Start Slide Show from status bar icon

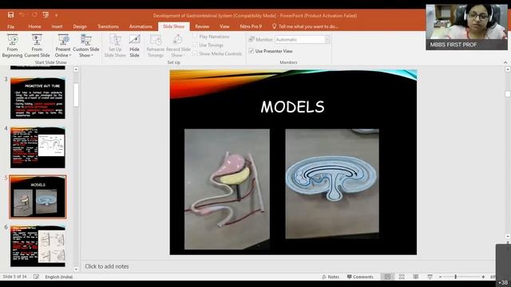click(x=430, y=277)
